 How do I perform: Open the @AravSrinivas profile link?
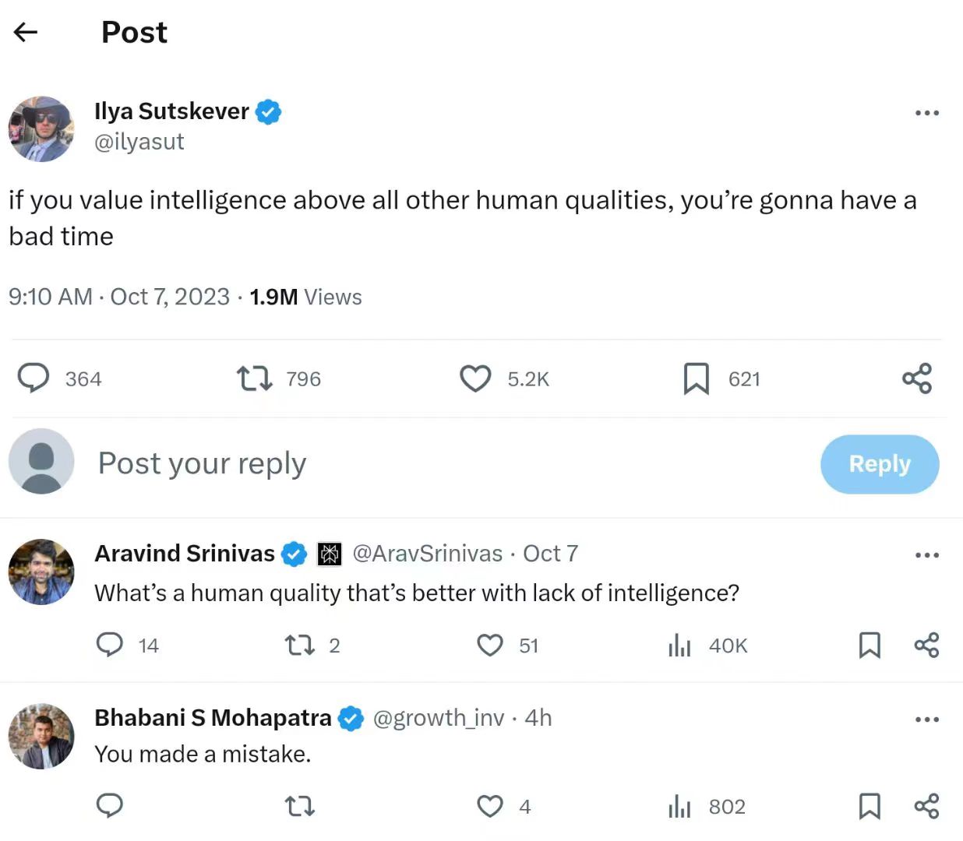click(x=428, y=554)
